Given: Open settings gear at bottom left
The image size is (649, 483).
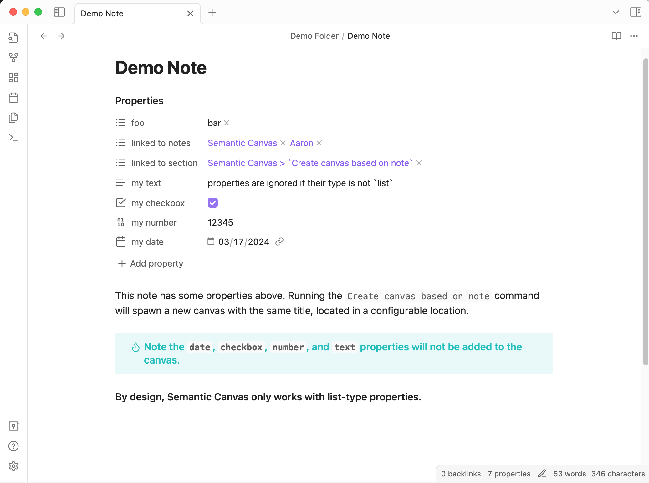Looking at the screenshot, I should [13, 466].
